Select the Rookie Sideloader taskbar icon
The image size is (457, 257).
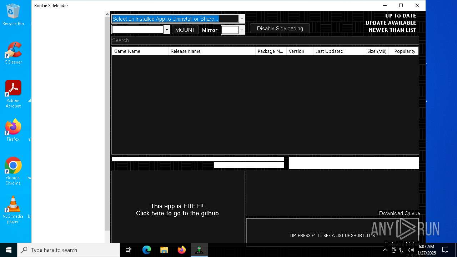(199, 250)
